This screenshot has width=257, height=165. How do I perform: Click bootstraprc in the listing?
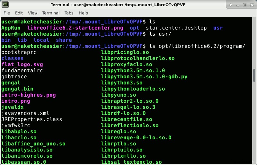[19, 52]
